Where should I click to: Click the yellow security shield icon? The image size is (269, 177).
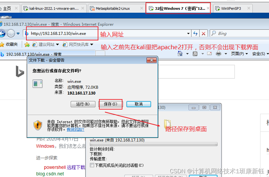pos(38,125)
